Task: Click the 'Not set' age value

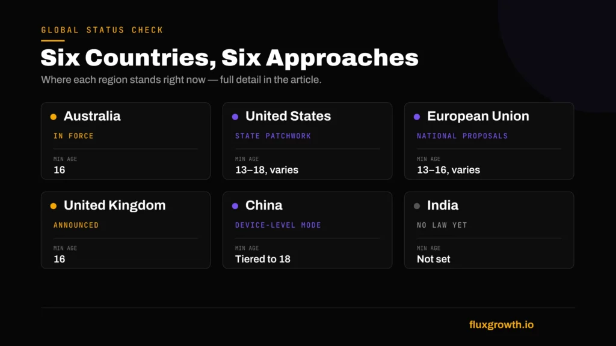Action: 433,259
